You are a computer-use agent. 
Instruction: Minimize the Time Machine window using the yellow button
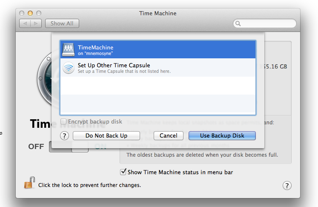coord(30,13)
